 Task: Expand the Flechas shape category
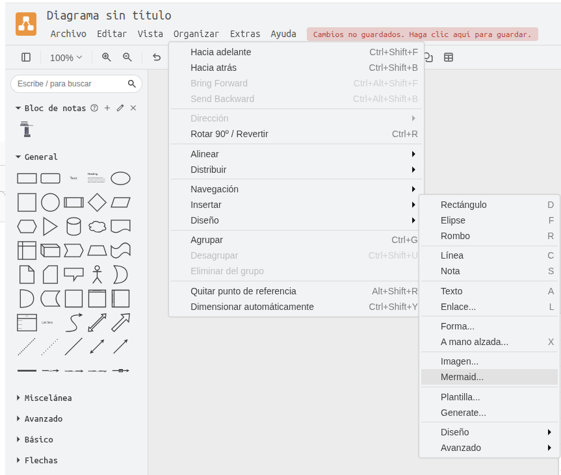point(41,460)
